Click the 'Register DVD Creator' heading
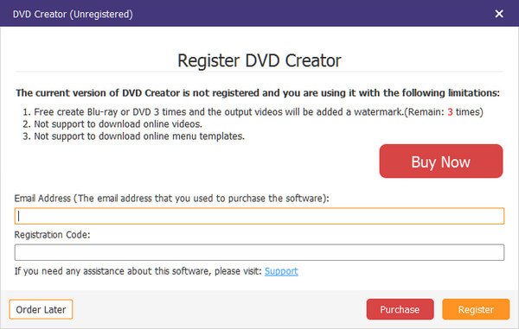 click(259, 60)
